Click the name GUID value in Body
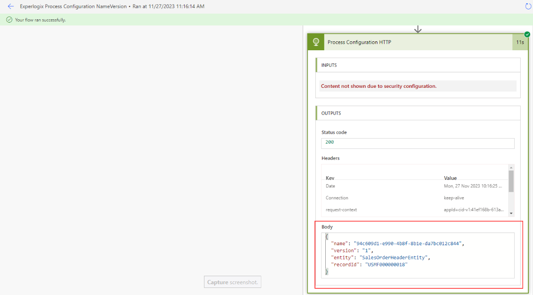 (x=408, y=243)
